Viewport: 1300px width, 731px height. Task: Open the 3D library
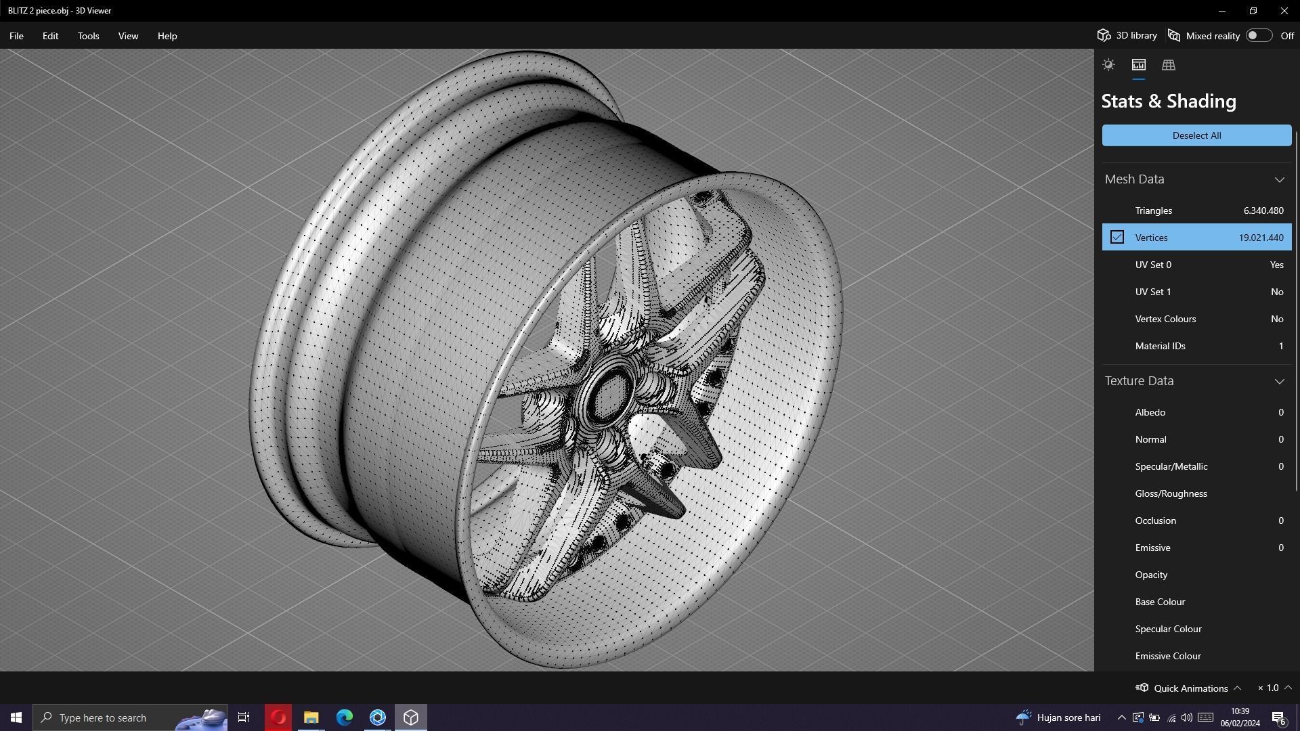tap(1127, 36)
